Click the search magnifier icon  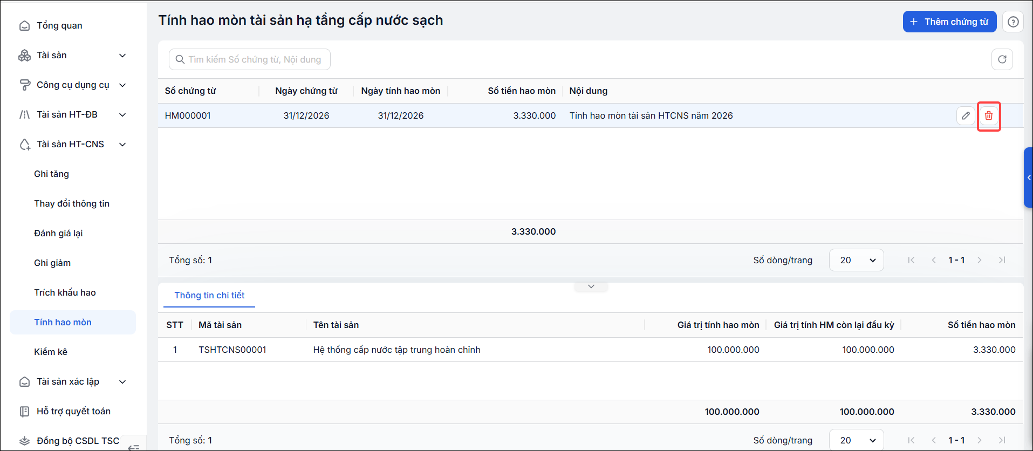180,59
